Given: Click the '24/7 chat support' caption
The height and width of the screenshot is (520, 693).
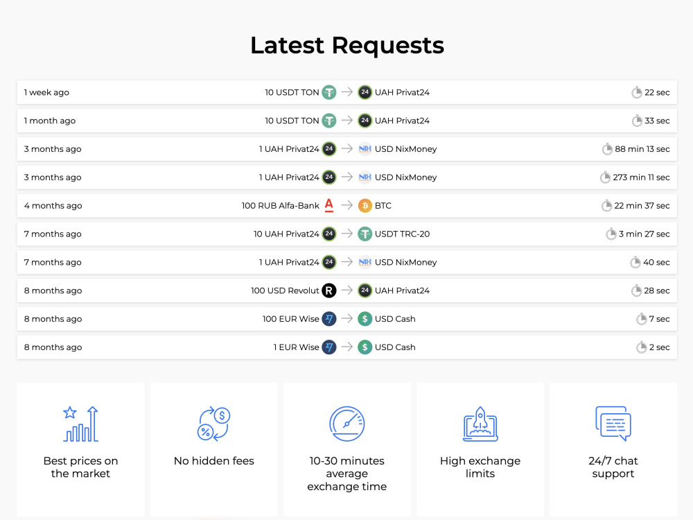Looking at the screenshot, I should point(613,467).
